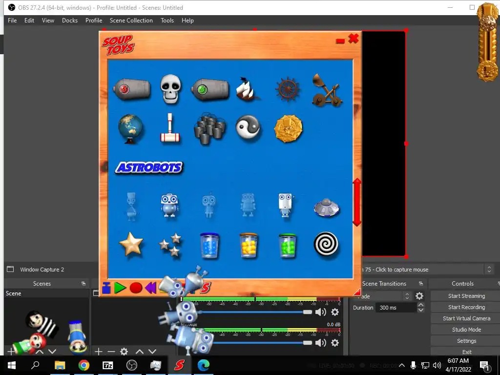The width and height of the screenshot is (500, 375).
Task: Open the Docks menu
Action: 70,21
